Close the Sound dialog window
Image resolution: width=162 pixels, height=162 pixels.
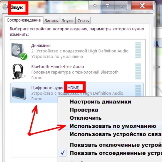click(142, 5)
